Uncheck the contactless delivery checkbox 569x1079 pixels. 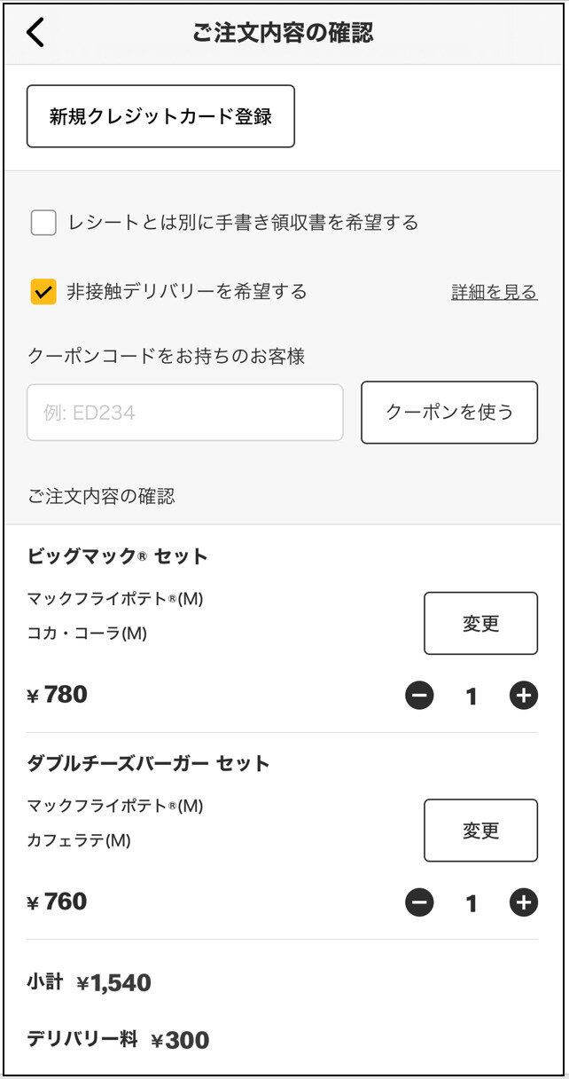pos(43,291)
